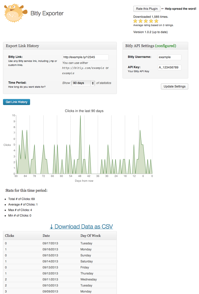Click the Bitly pufferfish logo
The height and width of the screenshot is (294, 199).
tap(16, 13)
